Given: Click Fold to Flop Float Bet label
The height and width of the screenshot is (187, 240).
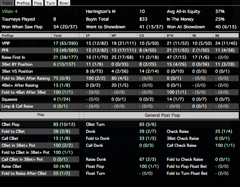Looking at the screenshot, I should tap(187, 166).
